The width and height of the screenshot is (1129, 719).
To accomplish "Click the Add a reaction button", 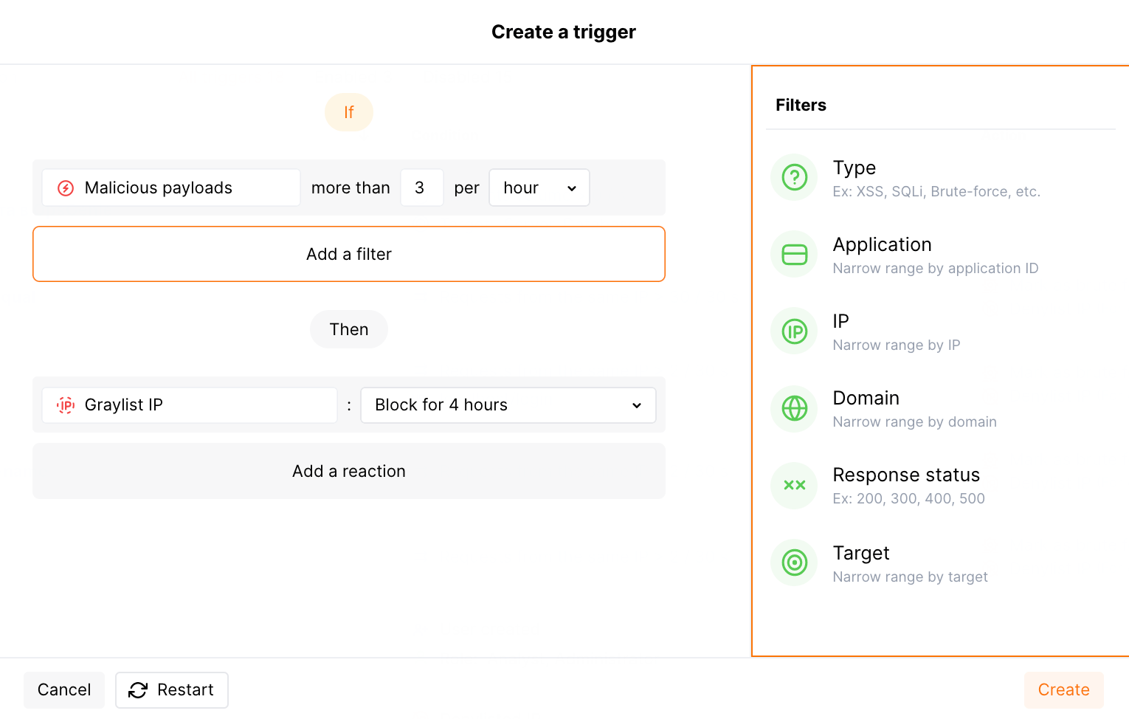I will point(349,471).
